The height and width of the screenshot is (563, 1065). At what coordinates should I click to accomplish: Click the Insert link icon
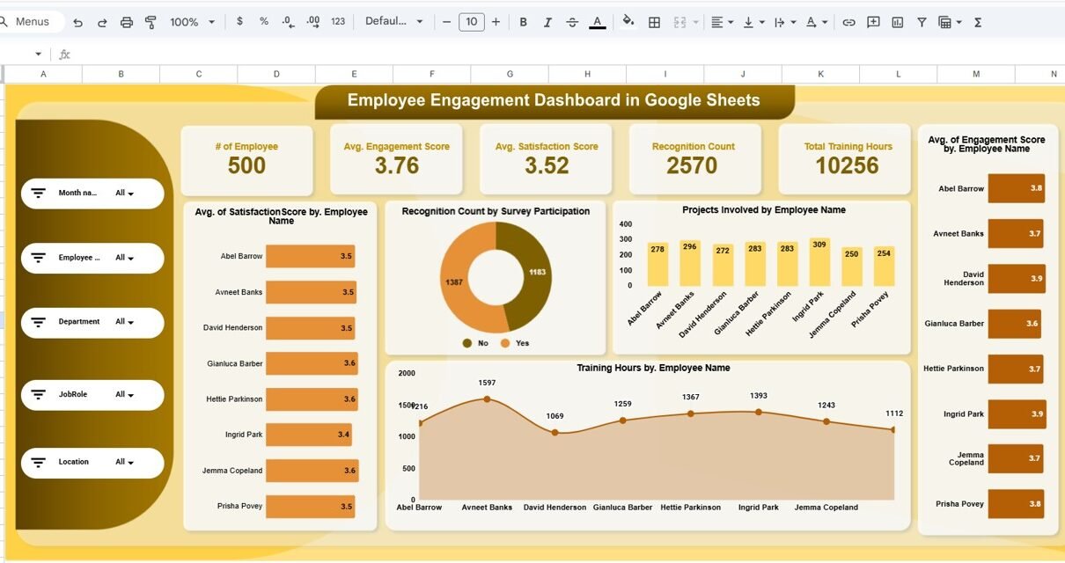(848, 22)
